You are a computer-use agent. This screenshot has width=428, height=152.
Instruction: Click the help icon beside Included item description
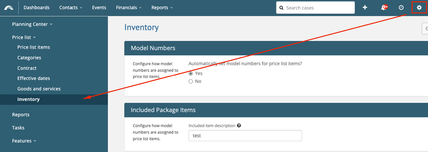[239, 126]
